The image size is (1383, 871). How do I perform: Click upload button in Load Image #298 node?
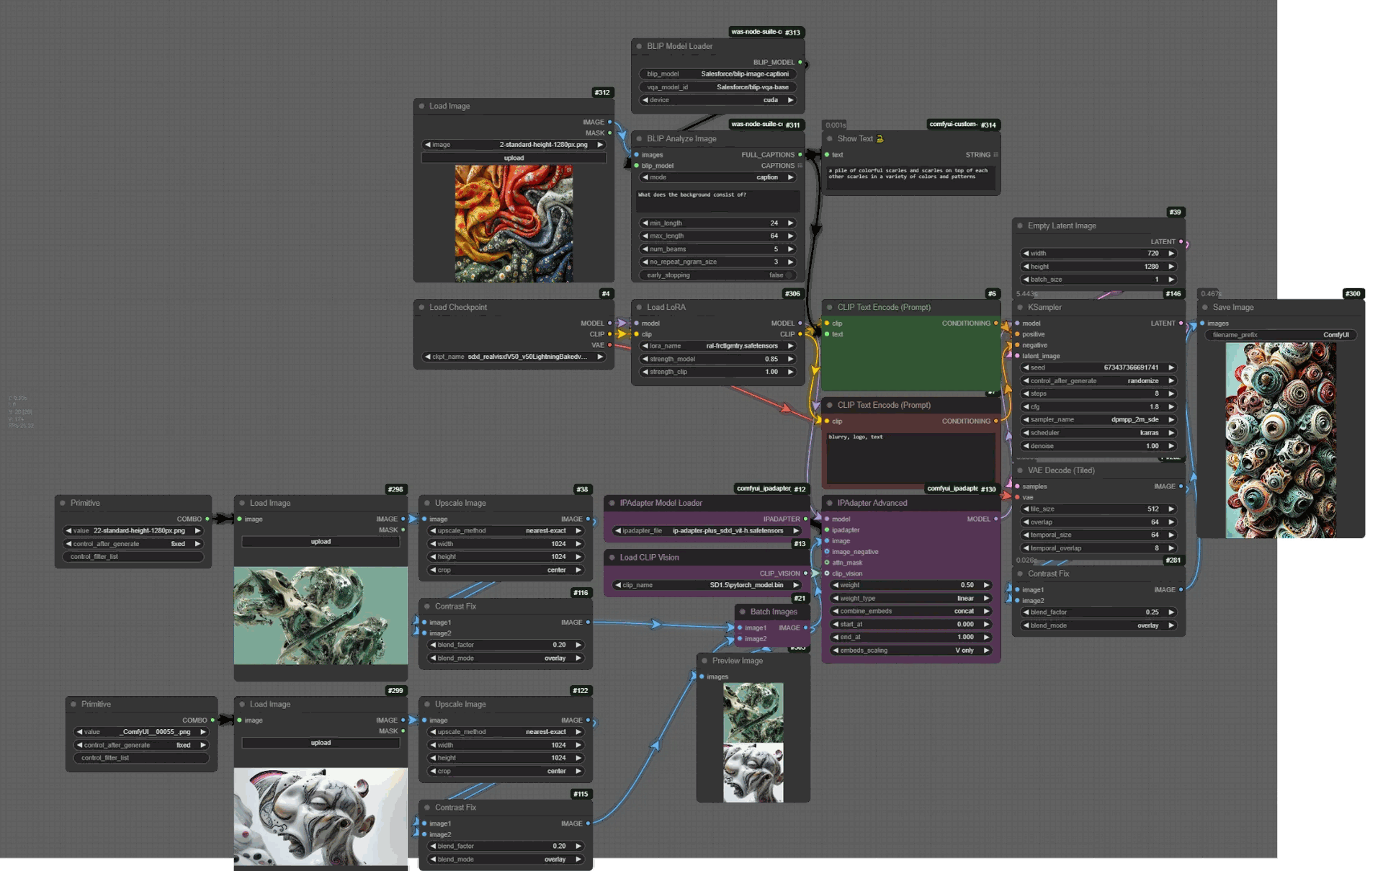click(x=321, y=542)
